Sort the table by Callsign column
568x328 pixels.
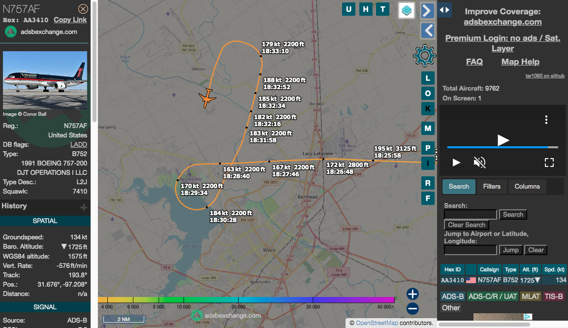coord(489,270)
